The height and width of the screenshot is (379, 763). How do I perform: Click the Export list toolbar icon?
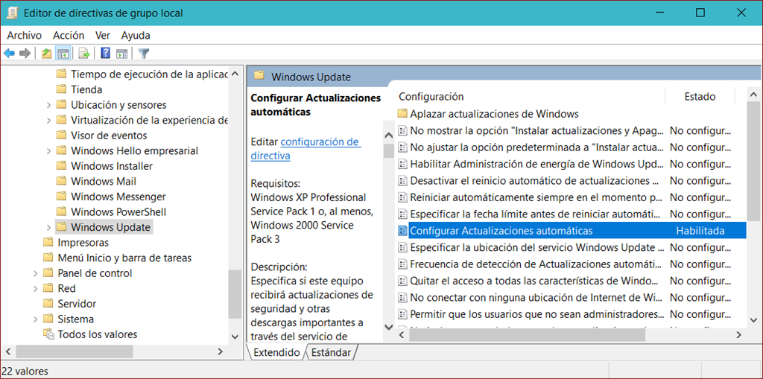pyautogui.click(x=84, y=53)
